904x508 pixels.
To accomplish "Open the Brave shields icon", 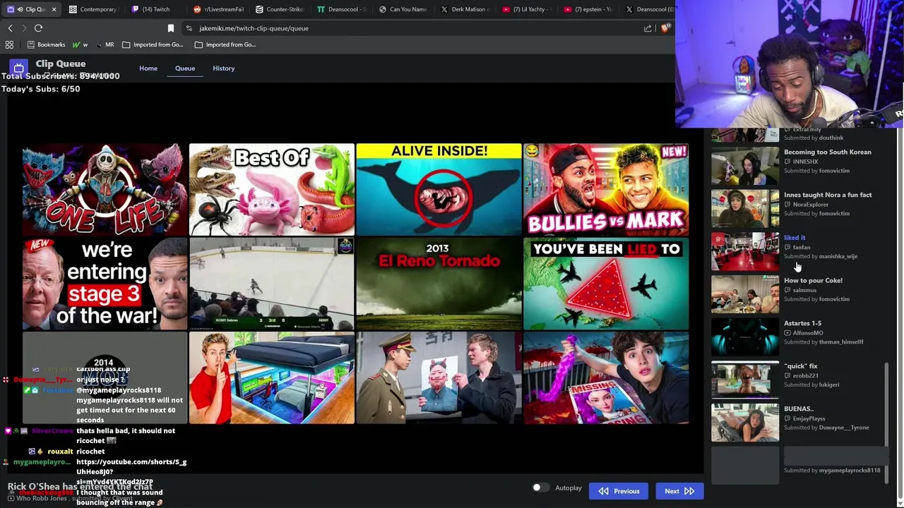I will coord(665,28).
